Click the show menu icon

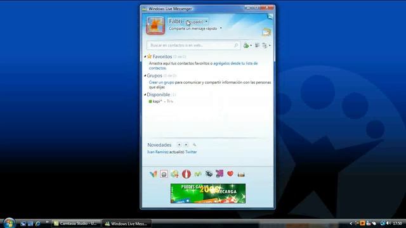point(265,46)
